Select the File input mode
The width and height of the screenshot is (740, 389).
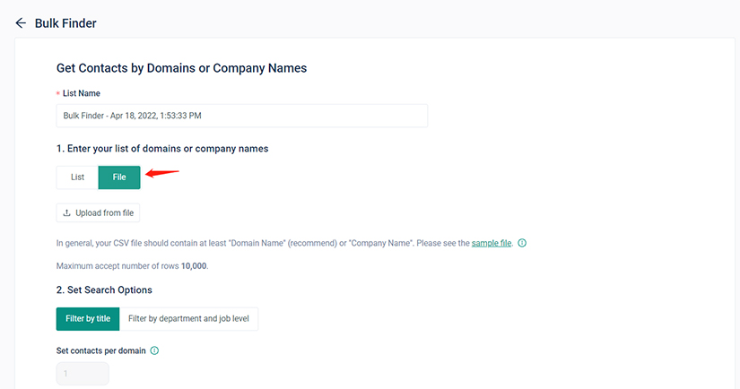point(119,177)
